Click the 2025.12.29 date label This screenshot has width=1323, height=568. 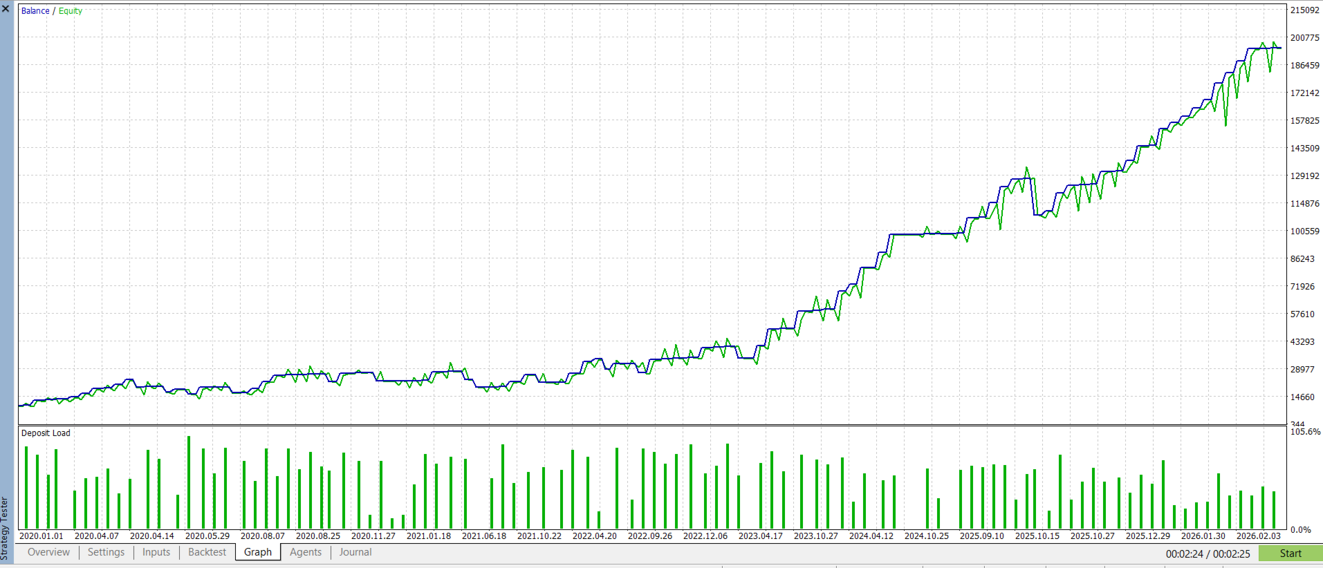pyautogui.click(x=1148, y=536)
